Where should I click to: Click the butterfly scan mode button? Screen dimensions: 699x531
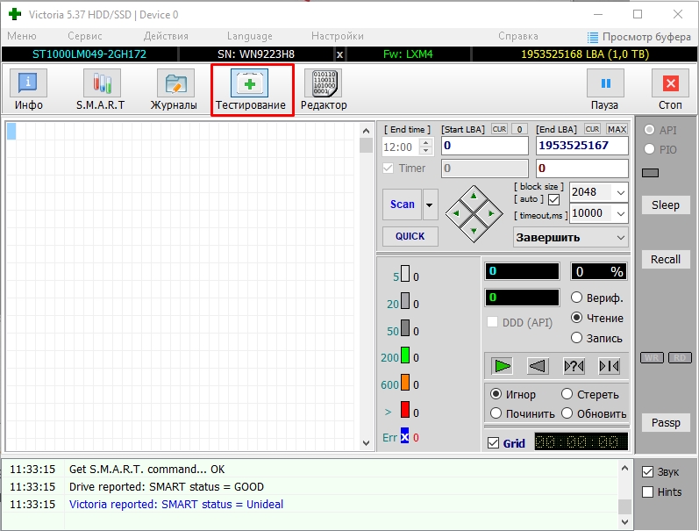(609, 366)
